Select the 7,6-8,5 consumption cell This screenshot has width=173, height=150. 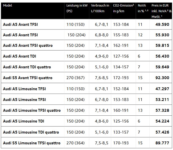pos(102,78)
